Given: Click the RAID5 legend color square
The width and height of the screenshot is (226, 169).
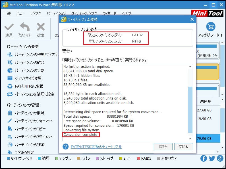Looking at the screenshot, I should pos(138,159).
